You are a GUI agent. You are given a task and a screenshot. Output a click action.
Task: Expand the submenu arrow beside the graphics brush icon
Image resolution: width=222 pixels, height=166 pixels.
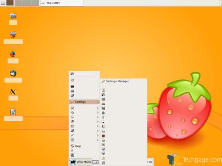98,122
